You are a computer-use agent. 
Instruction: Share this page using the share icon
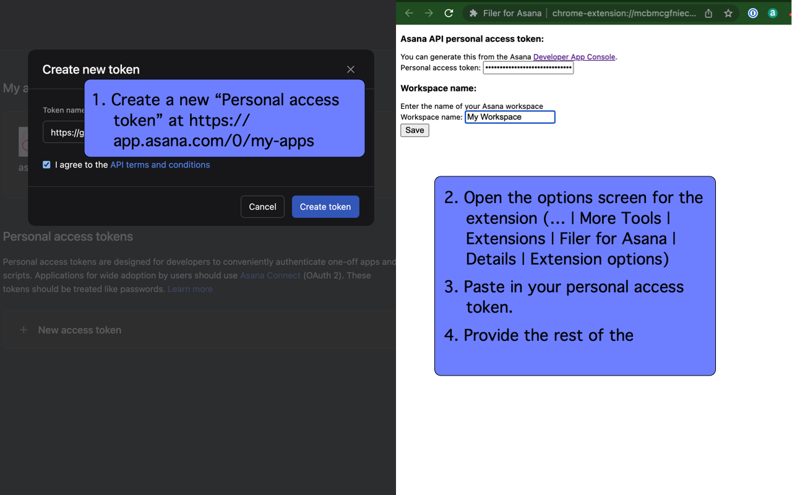tap(708, 13)
